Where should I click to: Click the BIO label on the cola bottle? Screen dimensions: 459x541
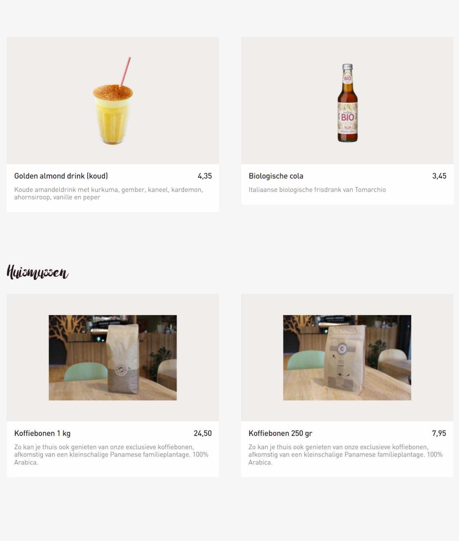pyautogui.click(x=347, y=117)
